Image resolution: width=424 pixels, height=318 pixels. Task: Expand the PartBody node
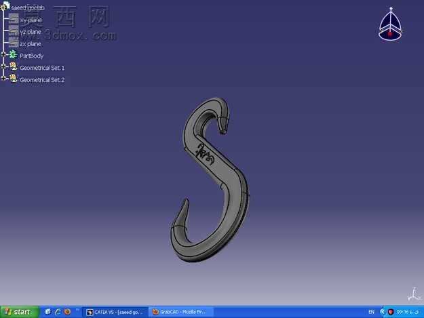coord(3,54)
